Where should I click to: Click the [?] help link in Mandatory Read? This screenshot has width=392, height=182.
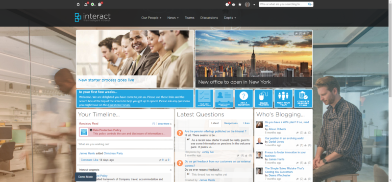[154, 124]
